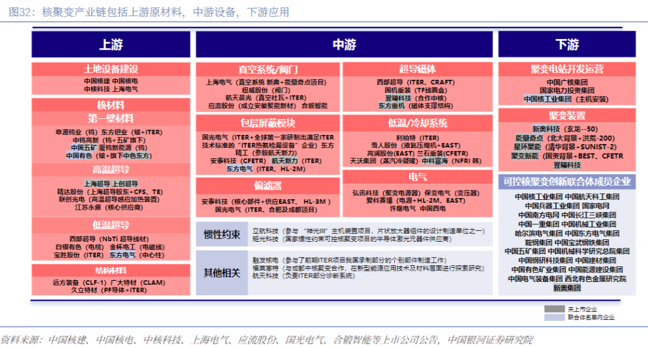Screen dimensions: 648x348
Task: Select the 第一壁材料 subsection heading
Action: coord(111,119)
